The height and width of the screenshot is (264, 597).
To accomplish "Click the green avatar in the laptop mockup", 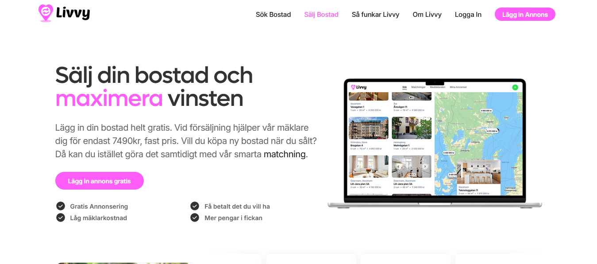I will point(515,87).
